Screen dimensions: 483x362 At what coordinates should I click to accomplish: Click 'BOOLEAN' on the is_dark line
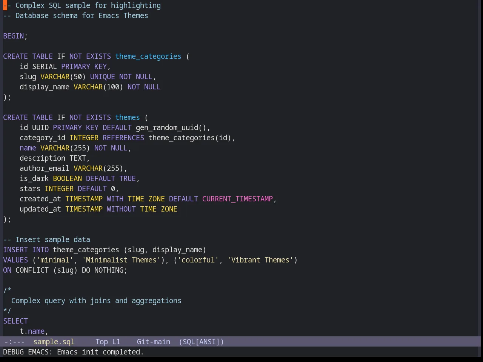click(x=67, y=178)
